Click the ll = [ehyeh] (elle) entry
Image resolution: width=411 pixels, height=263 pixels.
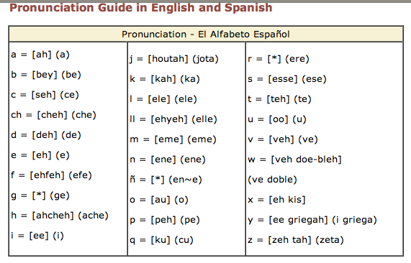[x=173, y=119]
